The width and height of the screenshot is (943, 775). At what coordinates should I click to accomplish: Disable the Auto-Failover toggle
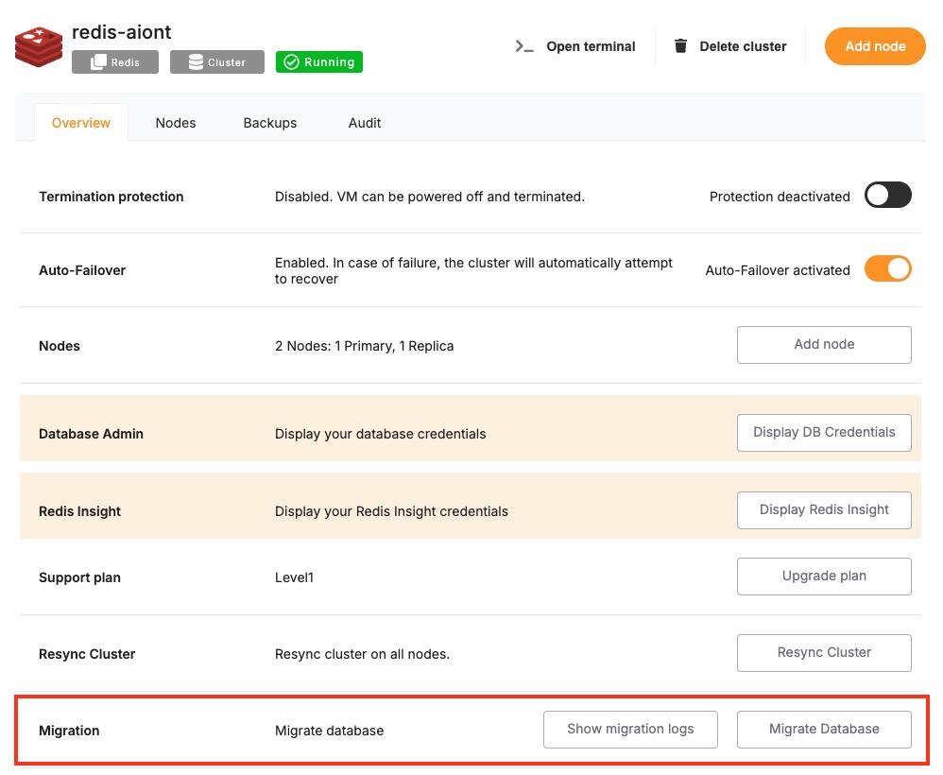click(x=887, y=269)
